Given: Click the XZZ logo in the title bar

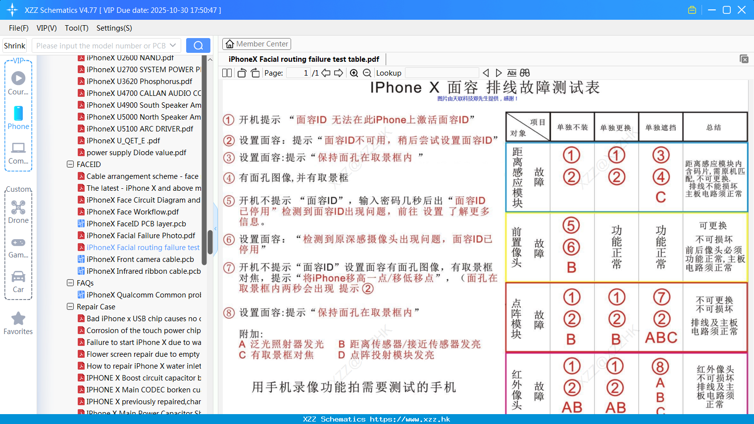Looking at the screenshot, I should [12, 10].
